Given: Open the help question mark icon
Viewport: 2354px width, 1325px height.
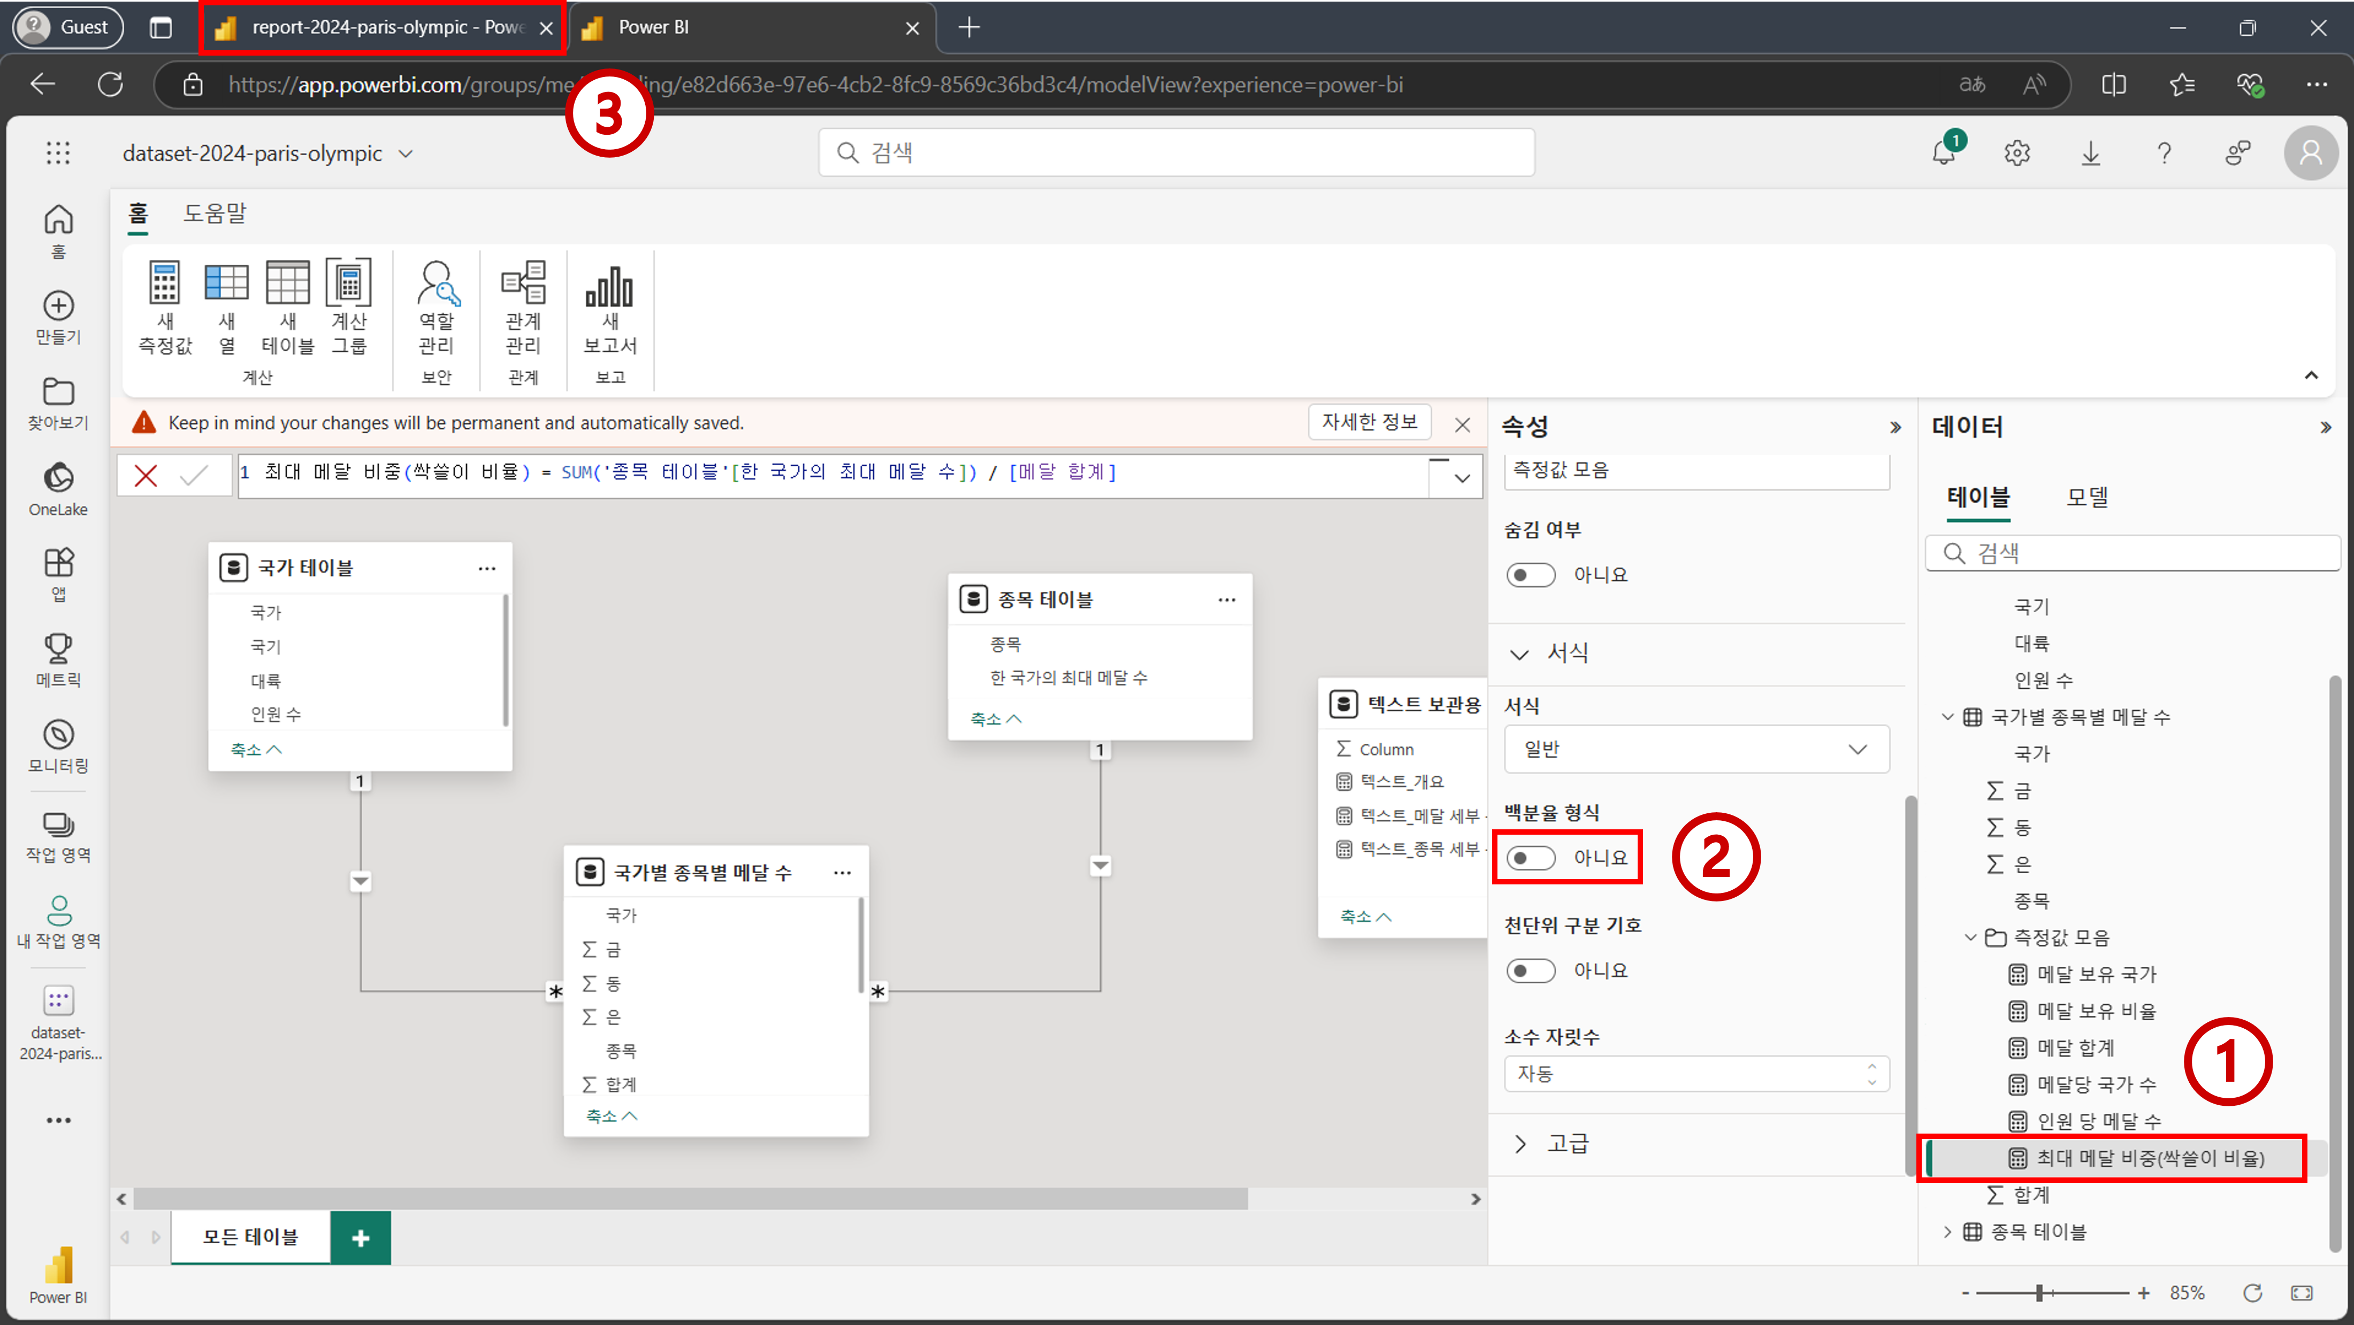Looking at the screenshot, I should [x=2164, y=152].
